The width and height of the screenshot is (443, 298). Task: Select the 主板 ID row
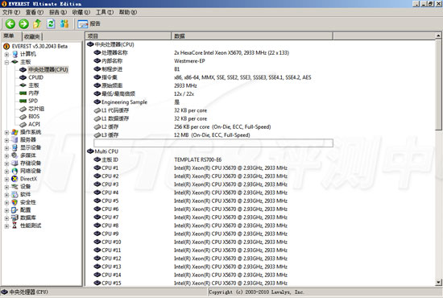tap(213, 160)
